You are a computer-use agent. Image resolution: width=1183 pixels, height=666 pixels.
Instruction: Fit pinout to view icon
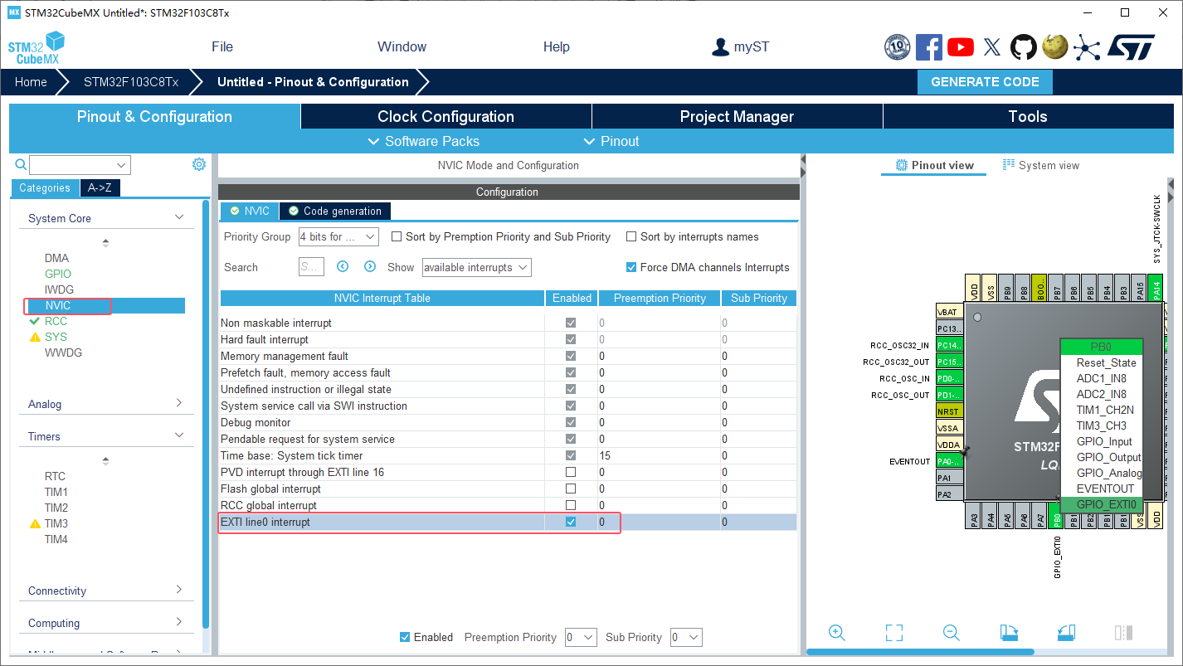(x=893, y=633)
